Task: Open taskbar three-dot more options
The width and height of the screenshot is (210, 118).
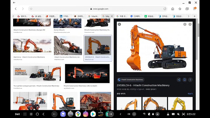Action: coord(134,114)
